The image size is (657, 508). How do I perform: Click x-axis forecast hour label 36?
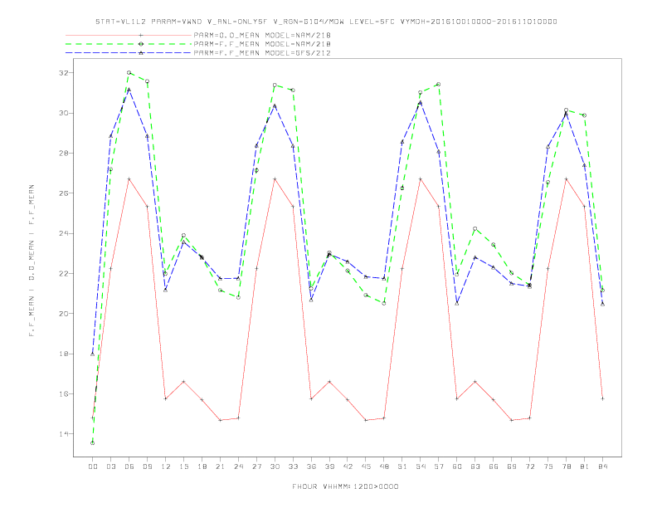coord(311,466)
